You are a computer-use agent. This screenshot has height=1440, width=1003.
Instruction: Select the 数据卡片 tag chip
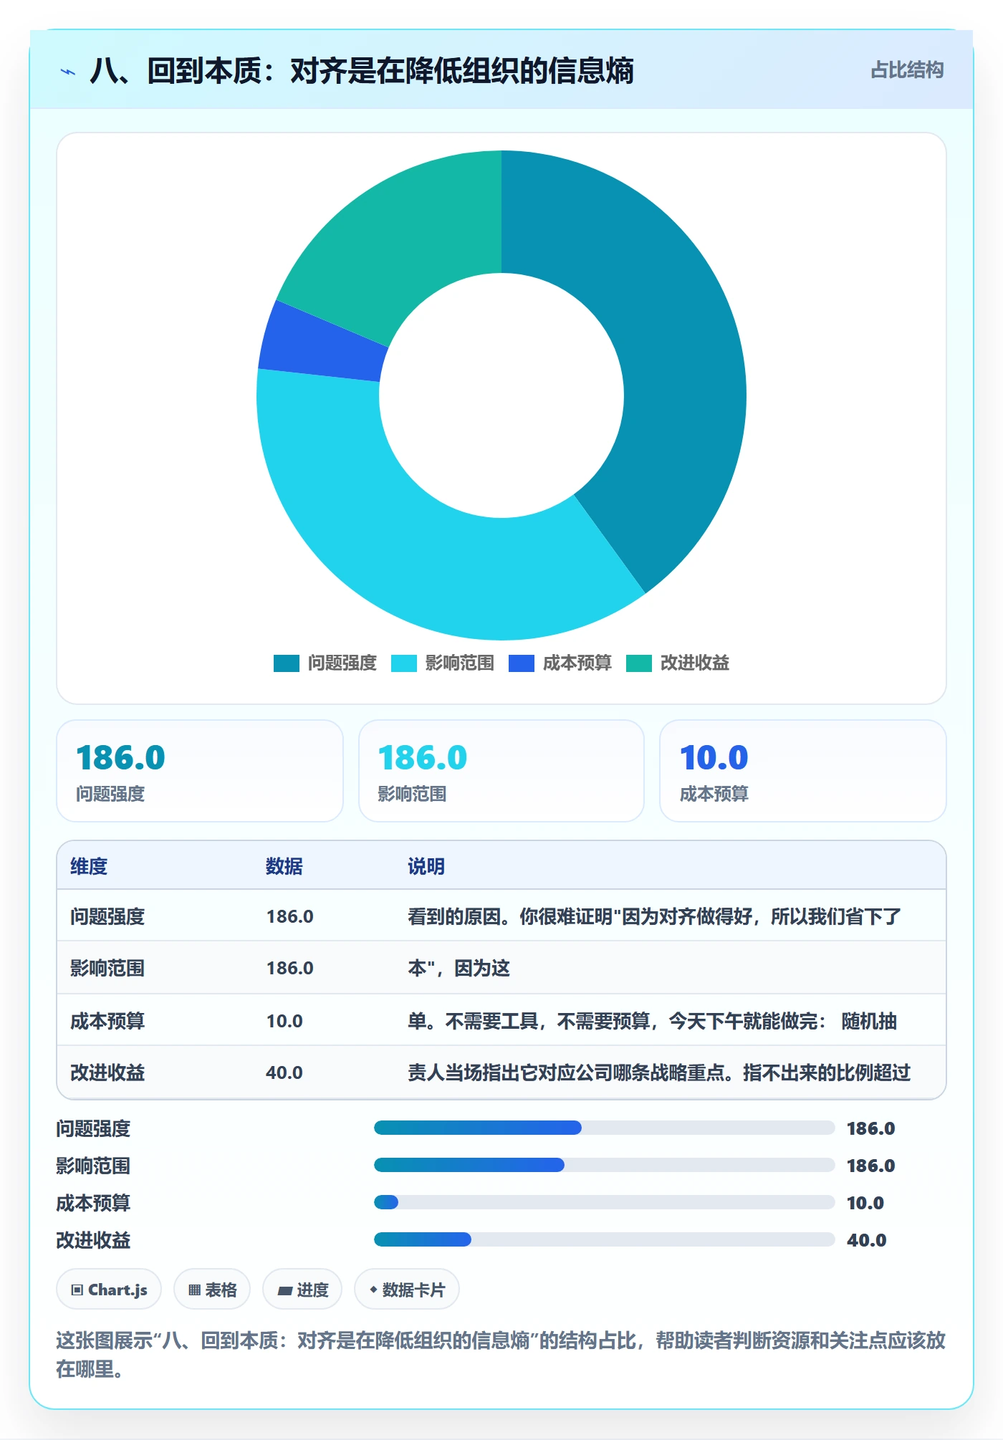(x=407, y=1290)
